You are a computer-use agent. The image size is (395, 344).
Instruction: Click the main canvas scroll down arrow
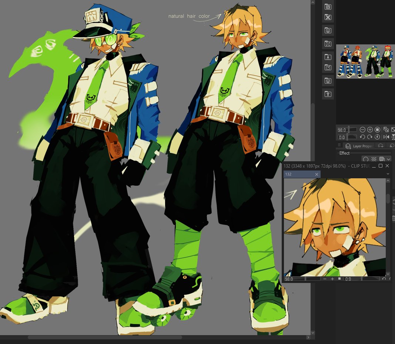pos(312,333)
